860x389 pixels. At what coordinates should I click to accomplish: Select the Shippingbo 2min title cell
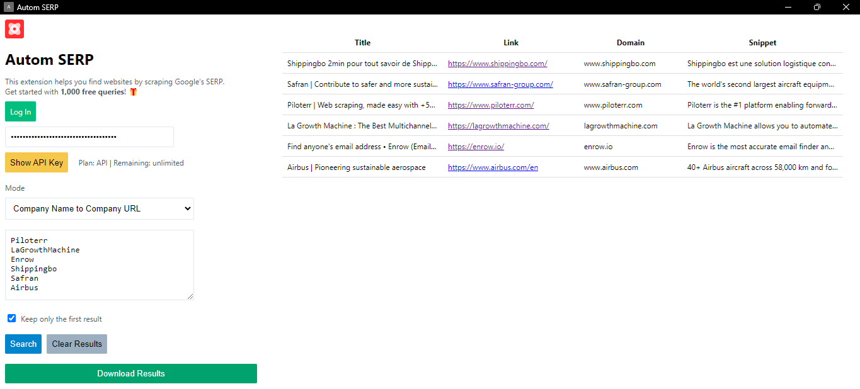coord(362,64)
